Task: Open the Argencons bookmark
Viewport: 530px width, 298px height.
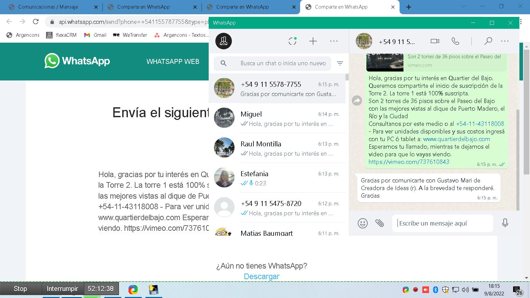Action: coord(23,35)
